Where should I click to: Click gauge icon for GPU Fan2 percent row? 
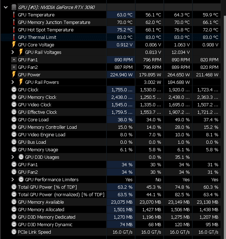pos(14,172)
